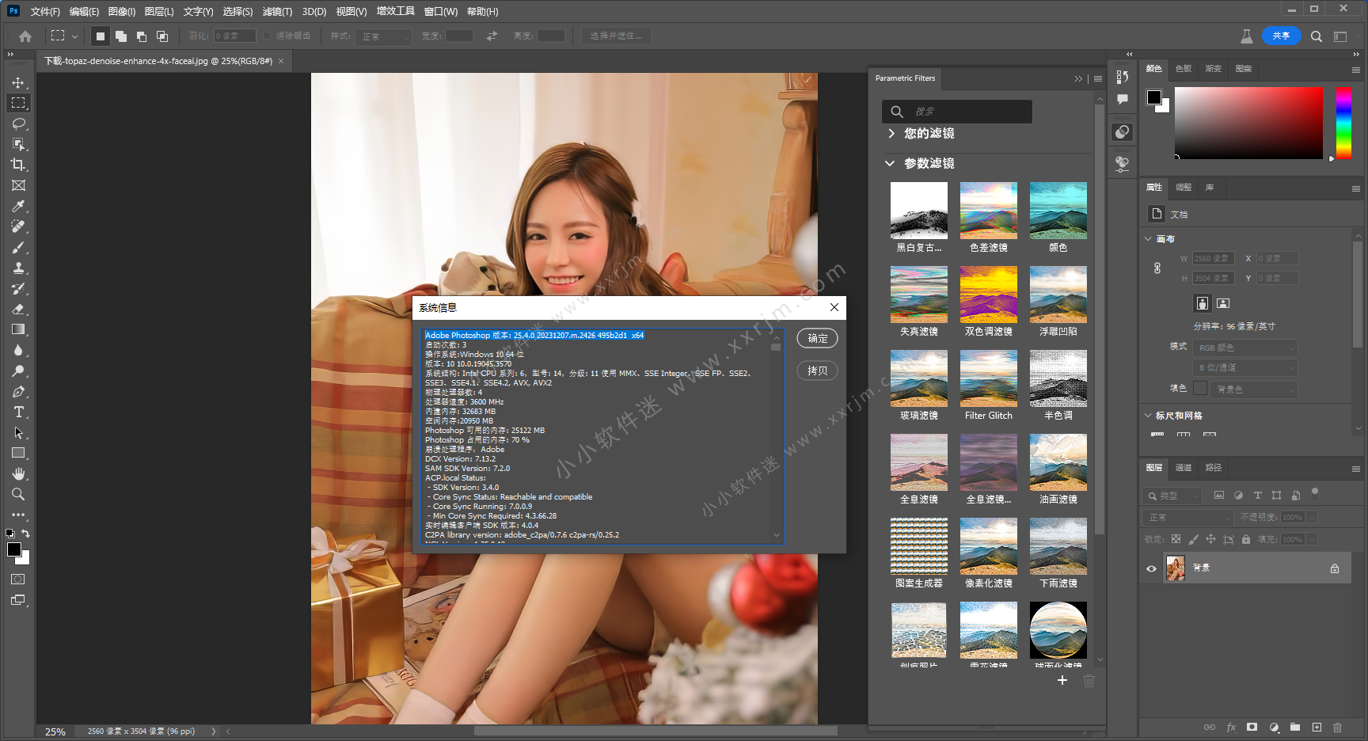Choose Add to selection mode
The image size is (1368, 741).
[121, 36]
